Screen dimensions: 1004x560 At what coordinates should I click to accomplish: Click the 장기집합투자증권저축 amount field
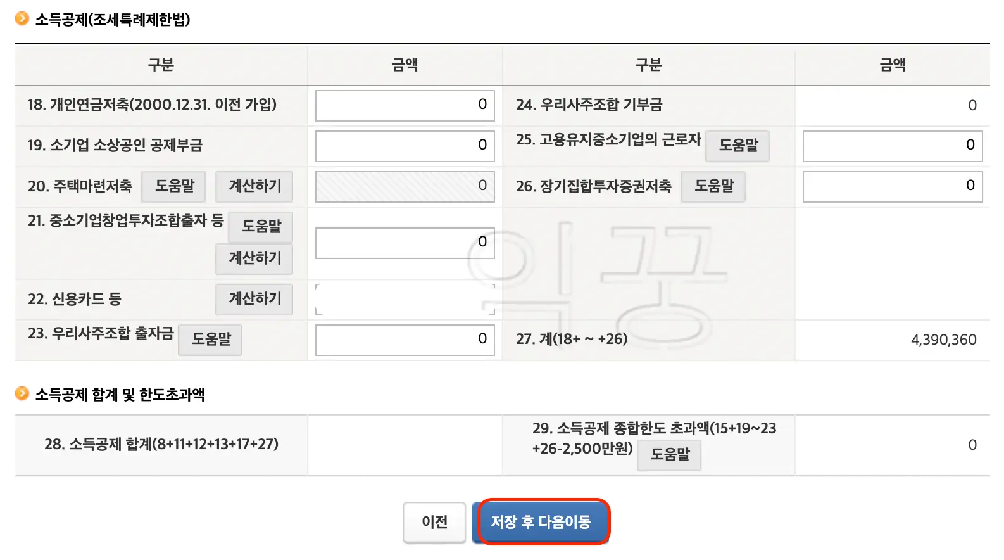893,186
